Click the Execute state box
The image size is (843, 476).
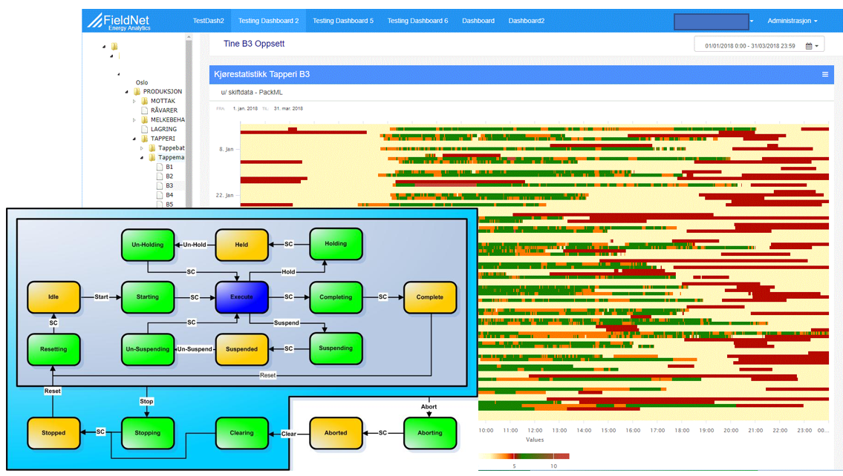coord(241,297)
